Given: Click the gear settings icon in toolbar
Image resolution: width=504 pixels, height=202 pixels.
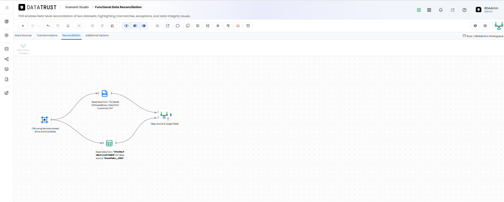Looking at the screenshot, I should (218, 26).
